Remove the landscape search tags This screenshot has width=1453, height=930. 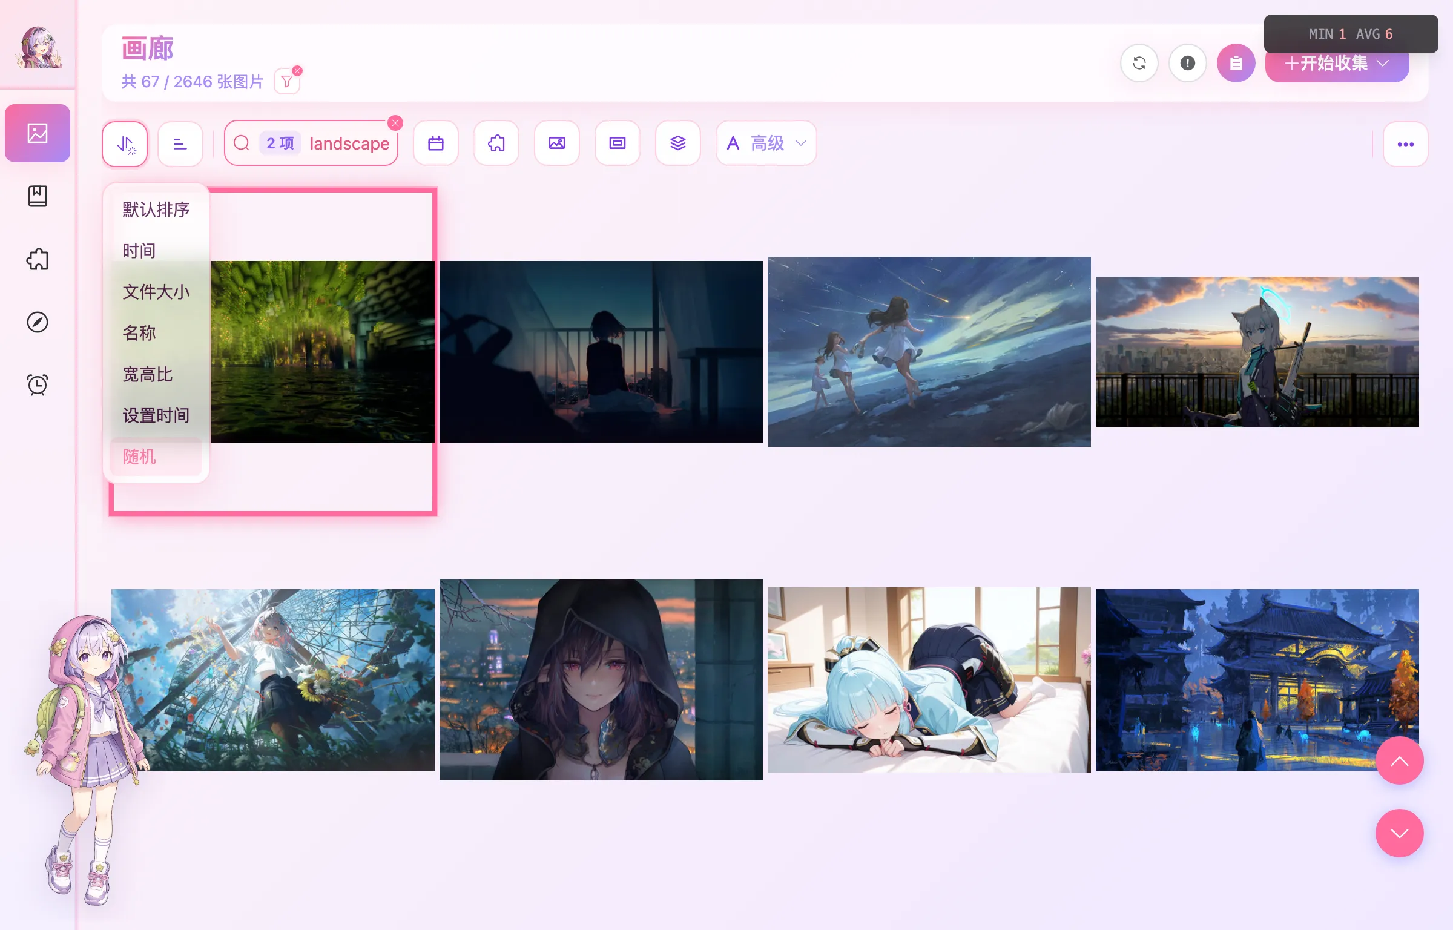coord(395,123)
